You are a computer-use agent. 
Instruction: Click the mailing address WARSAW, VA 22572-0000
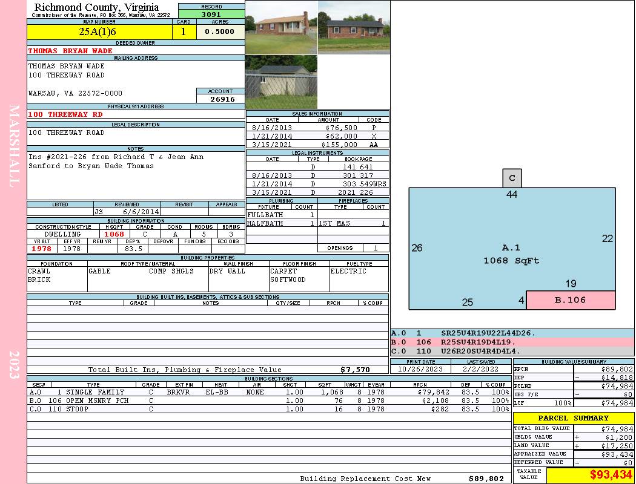(75, 93)
